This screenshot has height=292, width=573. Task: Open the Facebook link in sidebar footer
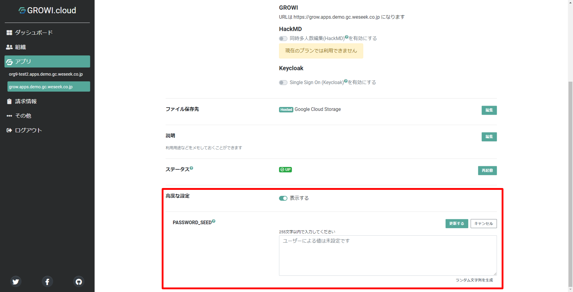point(47,281)
